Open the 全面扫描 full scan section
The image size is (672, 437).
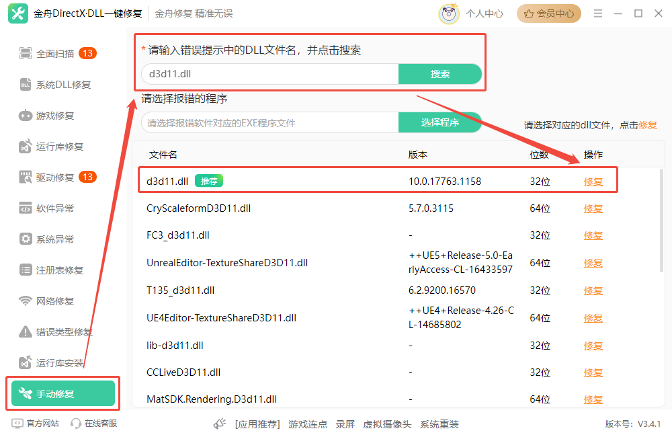point(58,54)
